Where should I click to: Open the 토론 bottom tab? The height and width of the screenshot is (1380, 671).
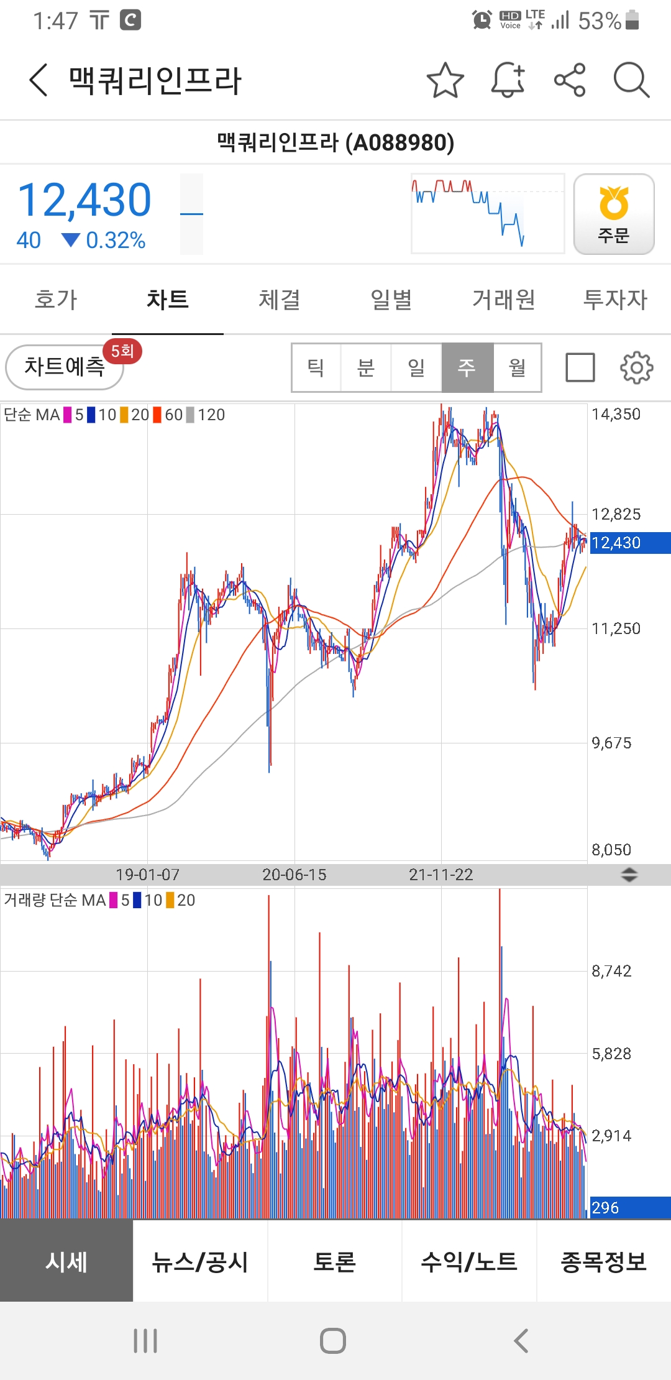(335, 1261)
